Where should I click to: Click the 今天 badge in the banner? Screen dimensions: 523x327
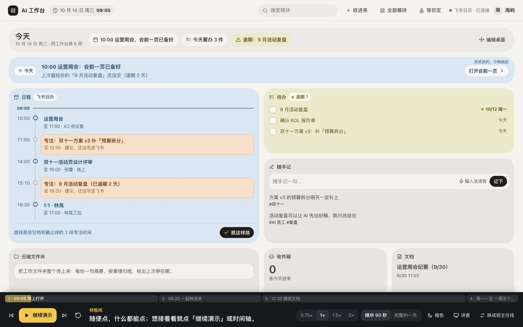[x=25, y=71]
